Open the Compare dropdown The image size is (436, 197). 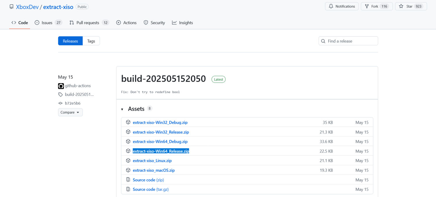coord(70,112)
